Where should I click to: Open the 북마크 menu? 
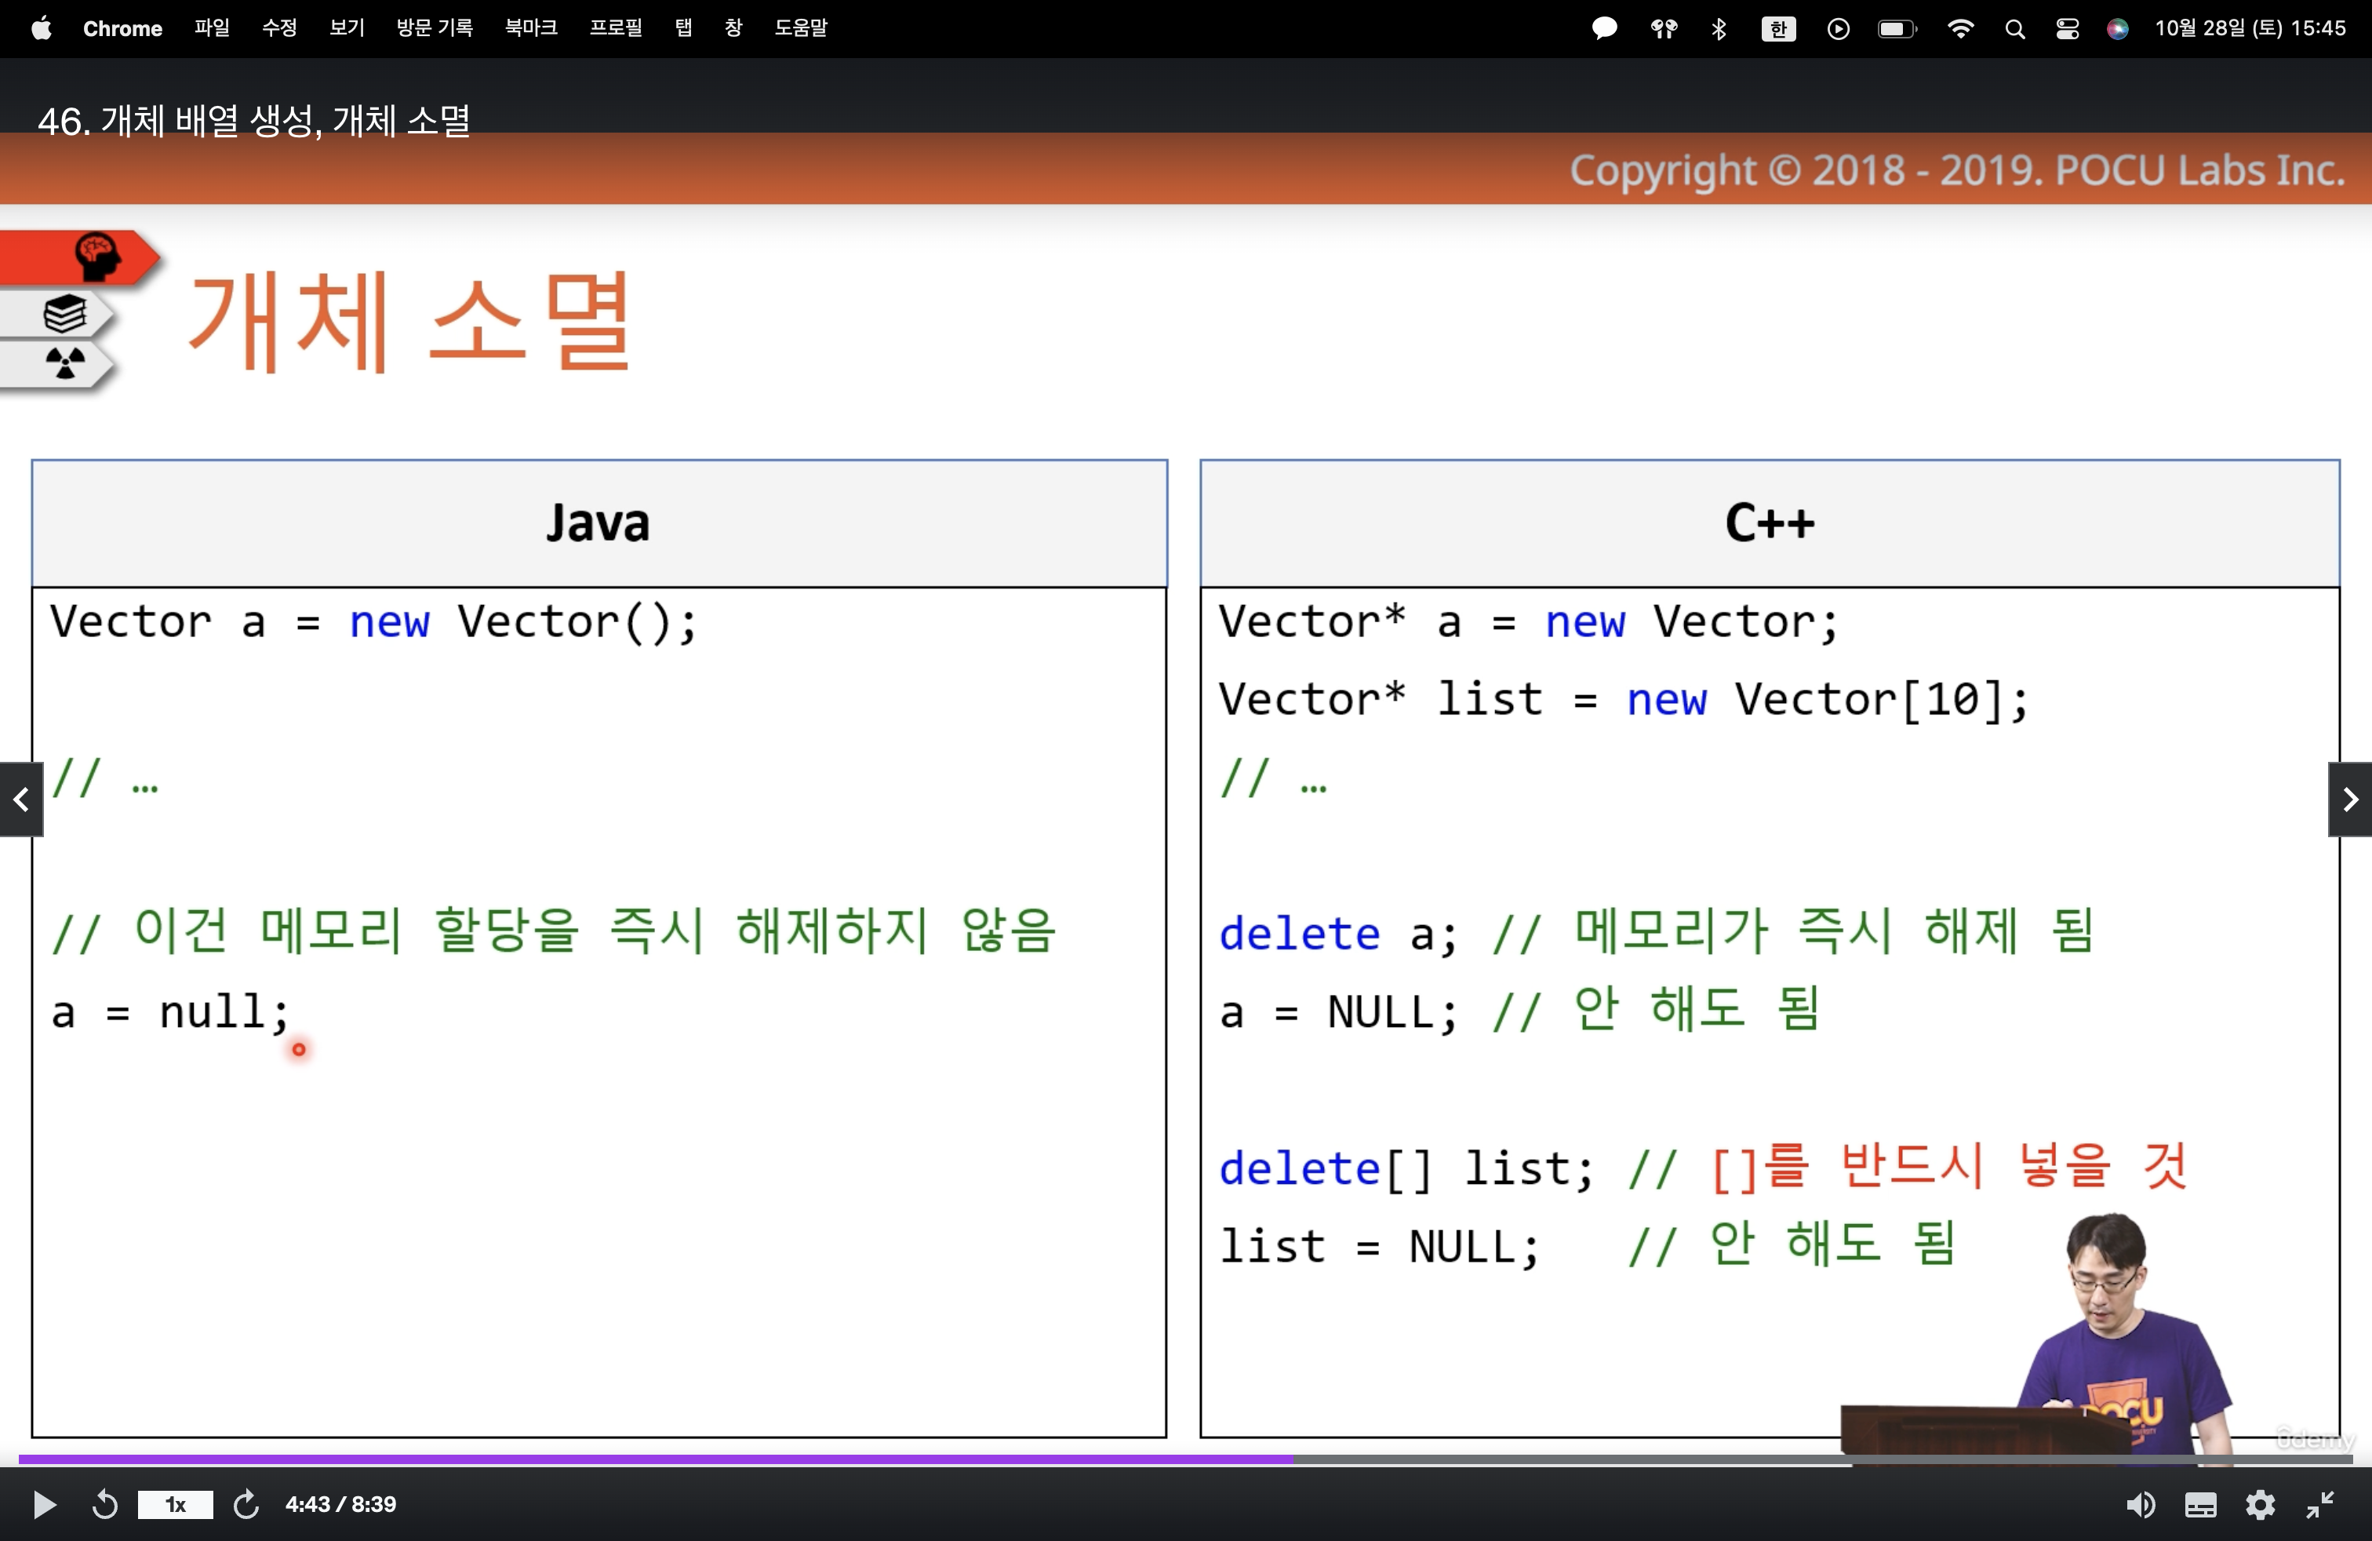530,28
